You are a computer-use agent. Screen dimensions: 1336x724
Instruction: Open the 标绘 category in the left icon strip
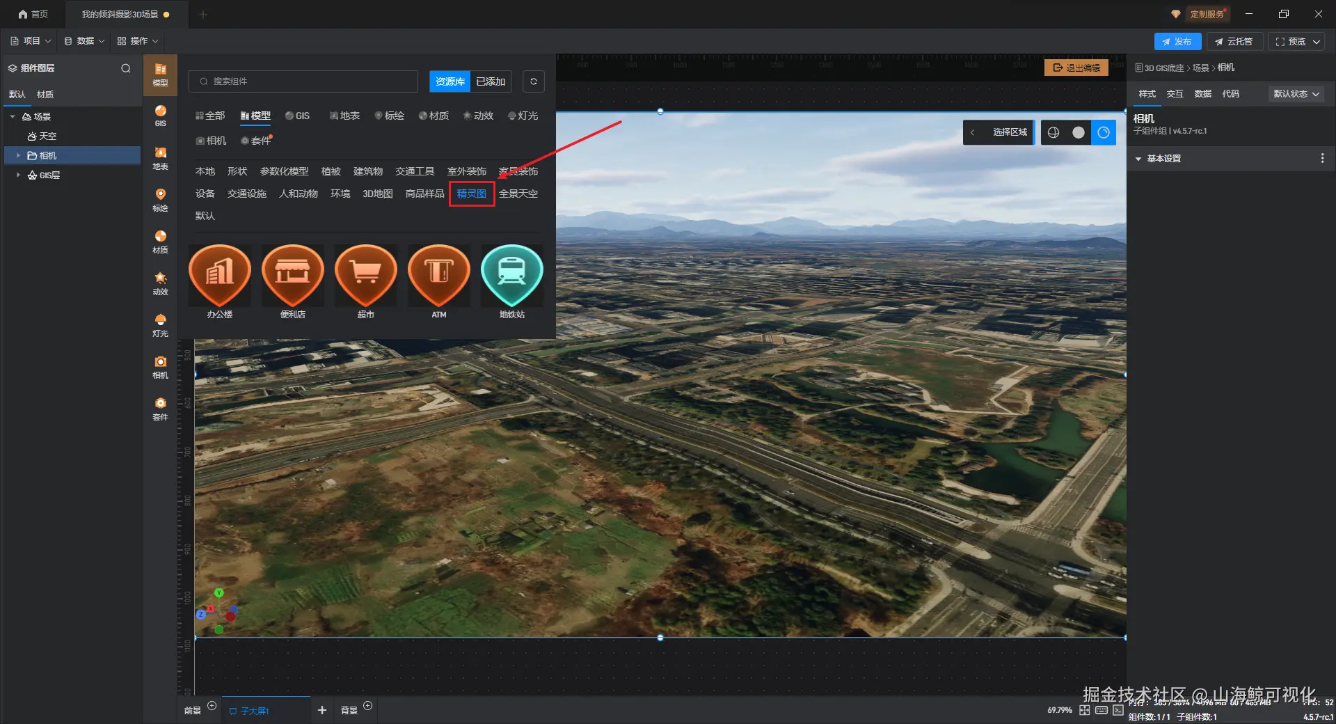coord(160,200)
